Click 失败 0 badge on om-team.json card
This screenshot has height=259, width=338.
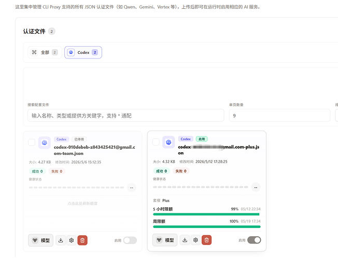[x=57, y=171]
